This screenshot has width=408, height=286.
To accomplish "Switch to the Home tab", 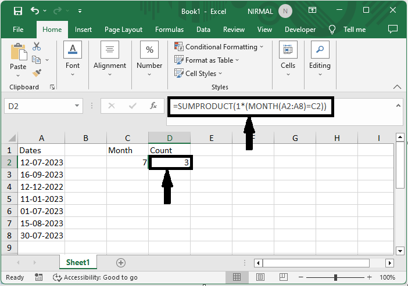I will coord(52,30).
